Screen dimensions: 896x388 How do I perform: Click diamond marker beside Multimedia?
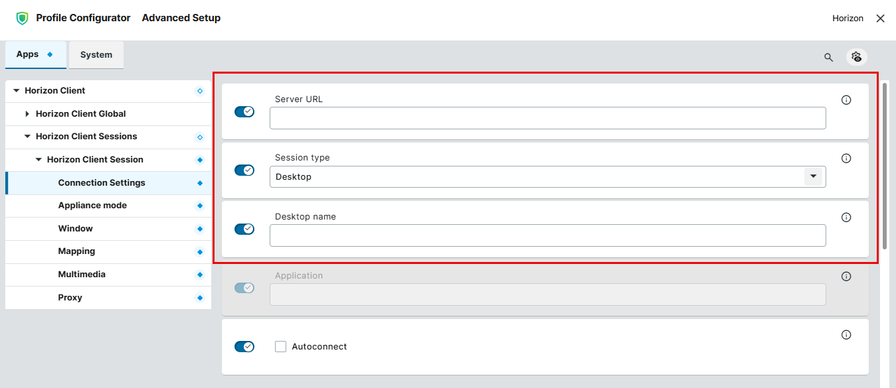tap(200, 275)
